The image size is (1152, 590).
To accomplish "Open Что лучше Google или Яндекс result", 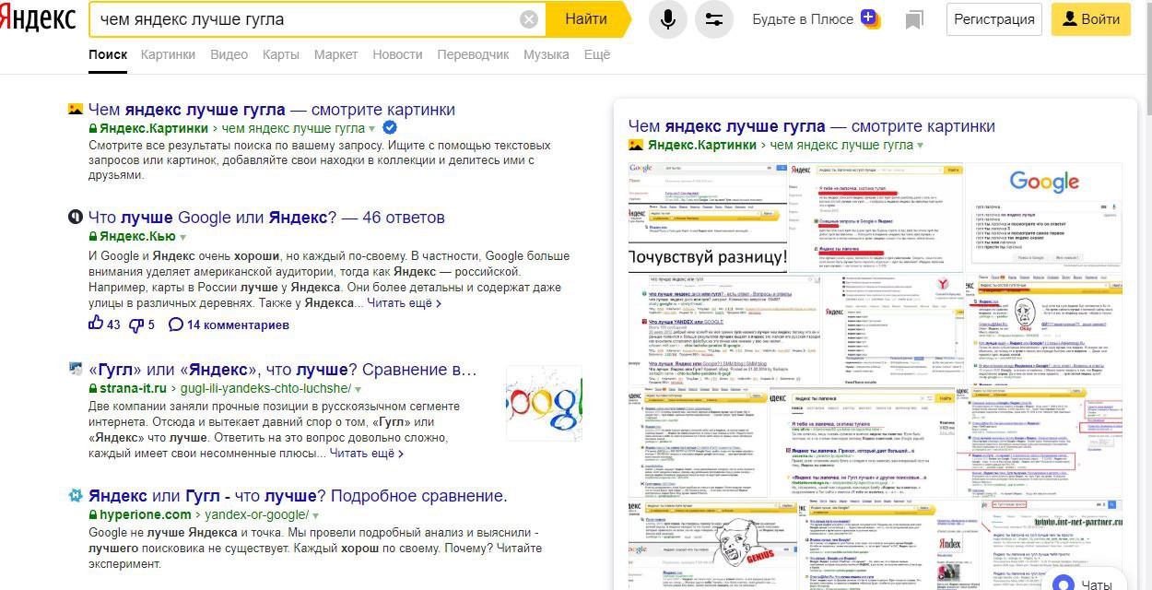I will pos(266,218).
